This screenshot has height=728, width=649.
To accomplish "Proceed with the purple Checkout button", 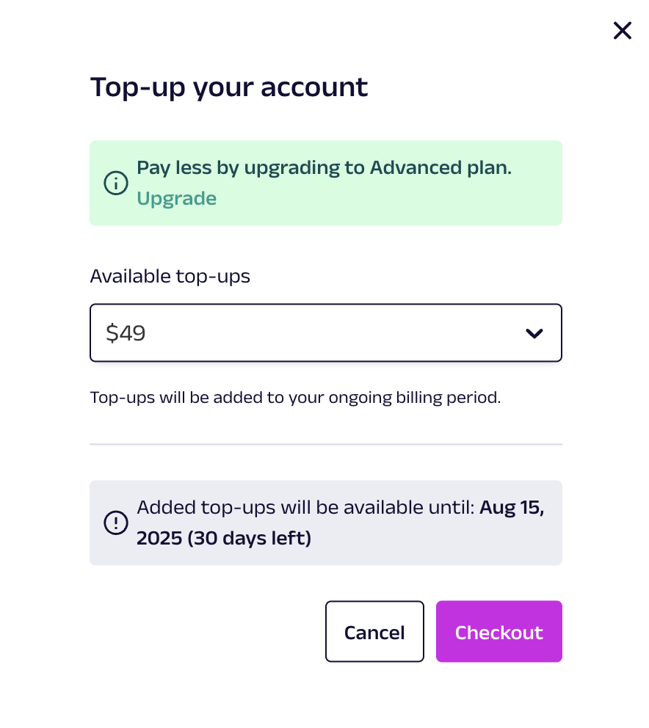I will click(499, 631).
